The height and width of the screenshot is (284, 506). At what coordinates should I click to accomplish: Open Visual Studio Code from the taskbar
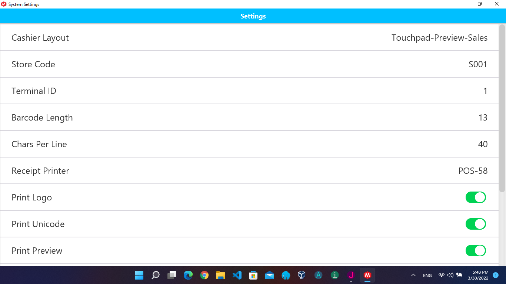[x=237, y=275]
